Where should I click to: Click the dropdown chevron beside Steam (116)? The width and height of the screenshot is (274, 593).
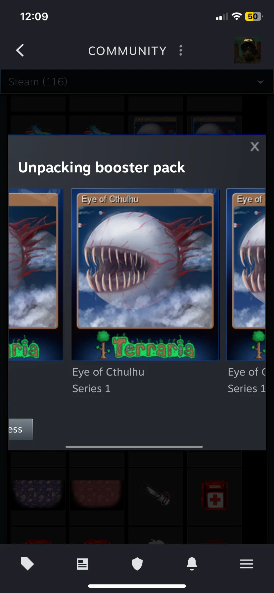[x=260, y=82]
